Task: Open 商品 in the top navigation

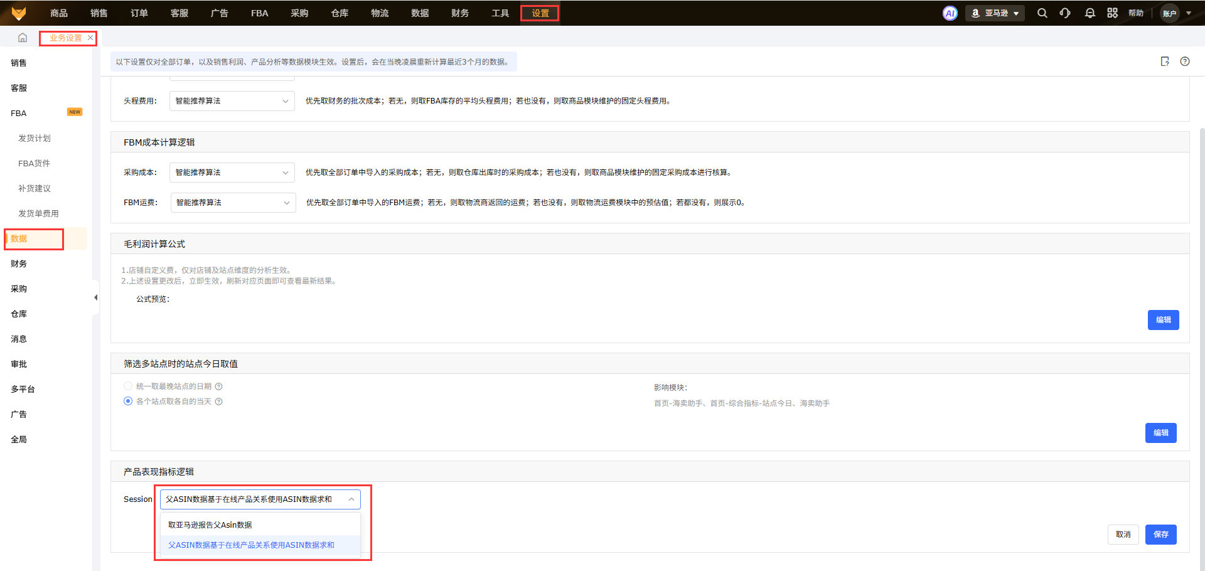Action: point(59,13)
